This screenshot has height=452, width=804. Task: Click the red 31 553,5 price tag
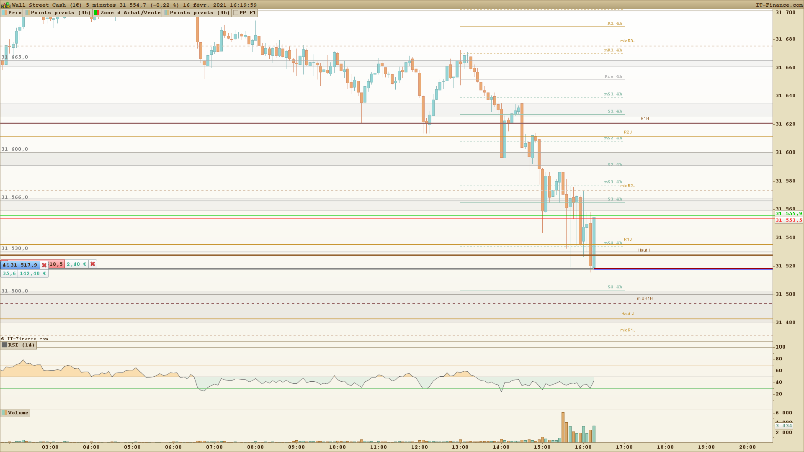pos(789,221)
